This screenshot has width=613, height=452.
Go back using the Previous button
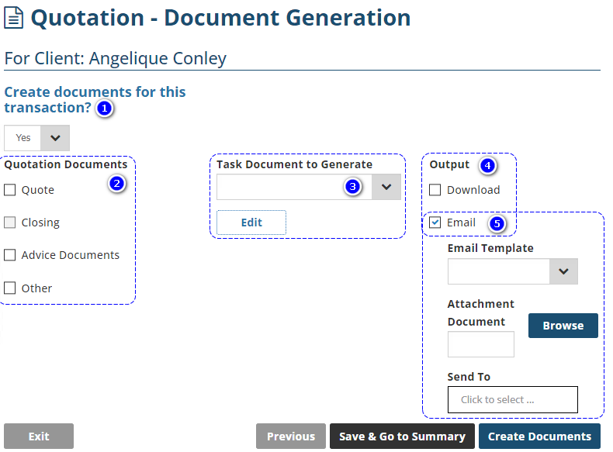click(291, 436)
